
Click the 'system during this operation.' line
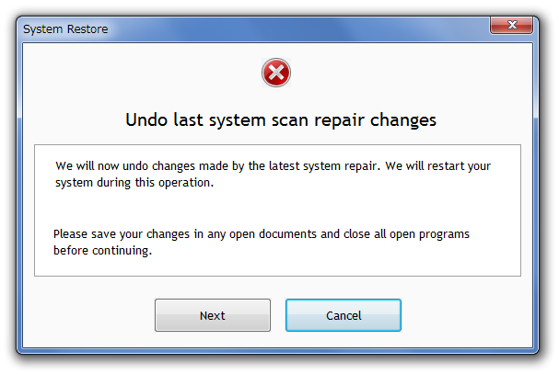pos(134,183)
